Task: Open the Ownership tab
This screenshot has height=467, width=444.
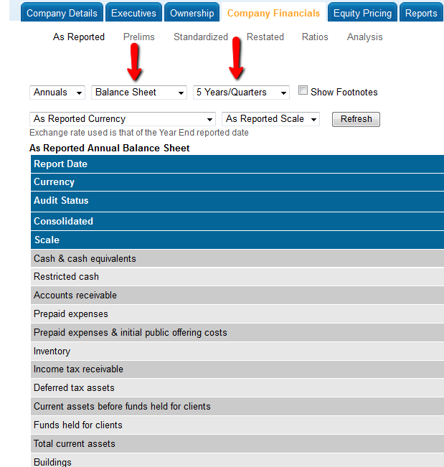Action: pyautogui.click(x=192, y=12)
